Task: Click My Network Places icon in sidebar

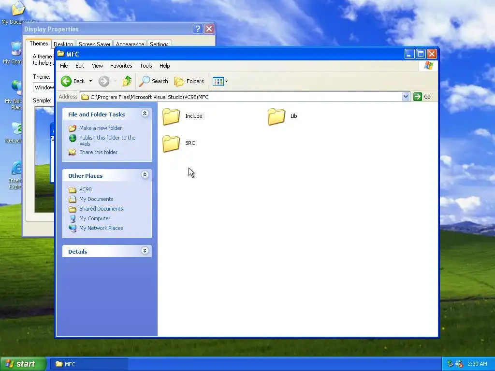Action: 73,228
